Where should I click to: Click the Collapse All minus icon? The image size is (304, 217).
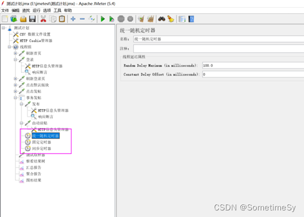point(82,19)
